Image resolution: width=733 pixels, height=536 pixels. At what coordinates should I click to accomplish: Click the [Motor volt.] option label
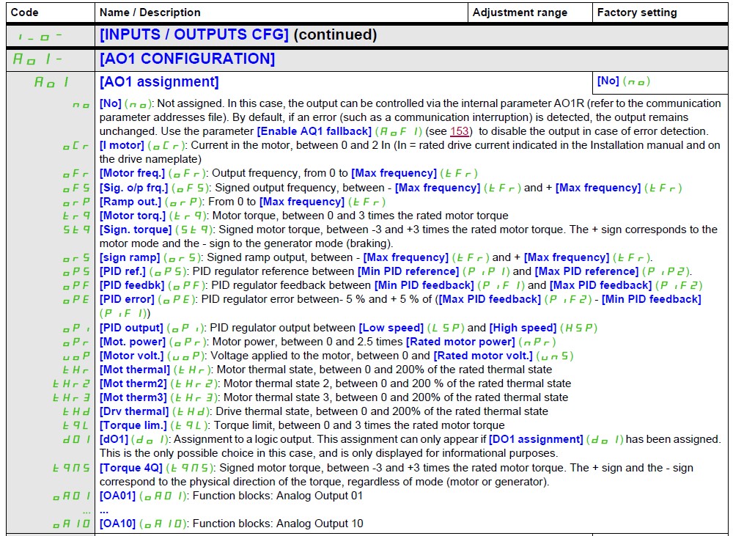pos(132,356)
